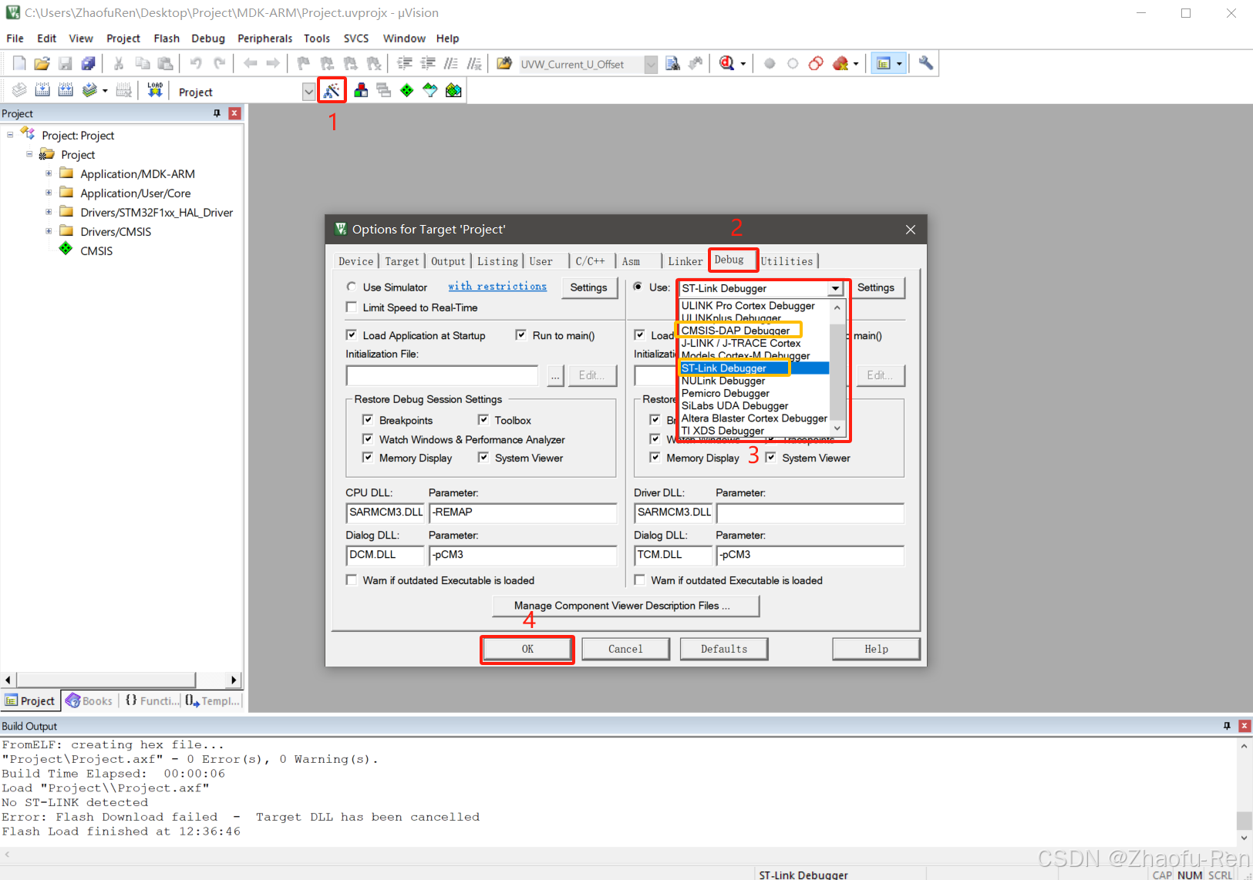Click the Open file toolbar icon

(x=42, y=64)
